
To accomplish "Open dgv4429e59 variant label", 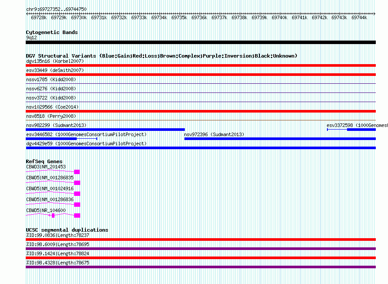I will pos(86,144).
